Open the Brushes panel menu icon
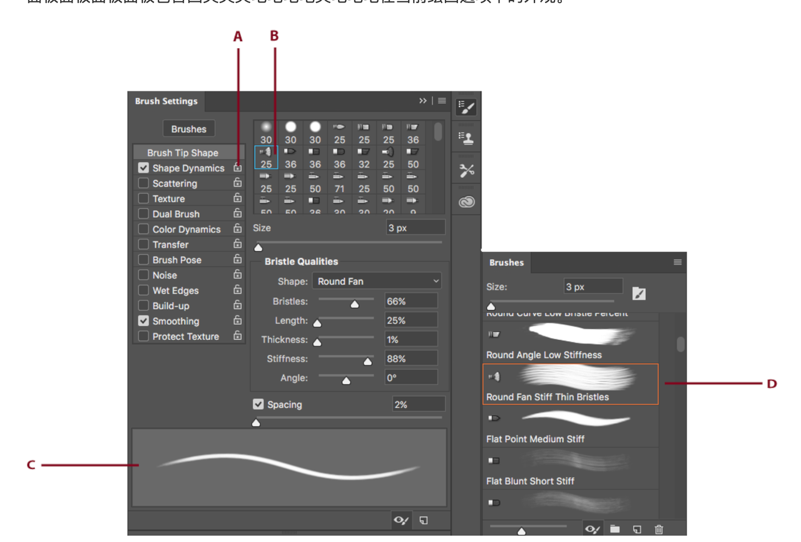 (677, 262)
